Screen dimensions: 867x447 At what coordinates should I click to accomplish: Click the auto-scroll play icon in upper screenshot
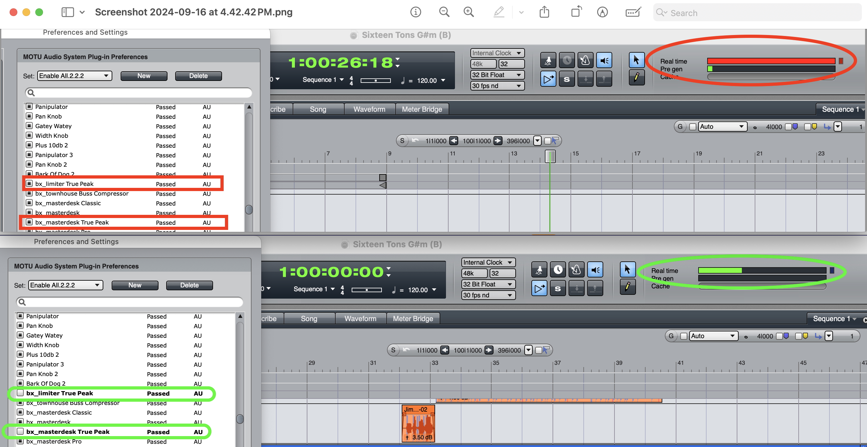(548, 79)
